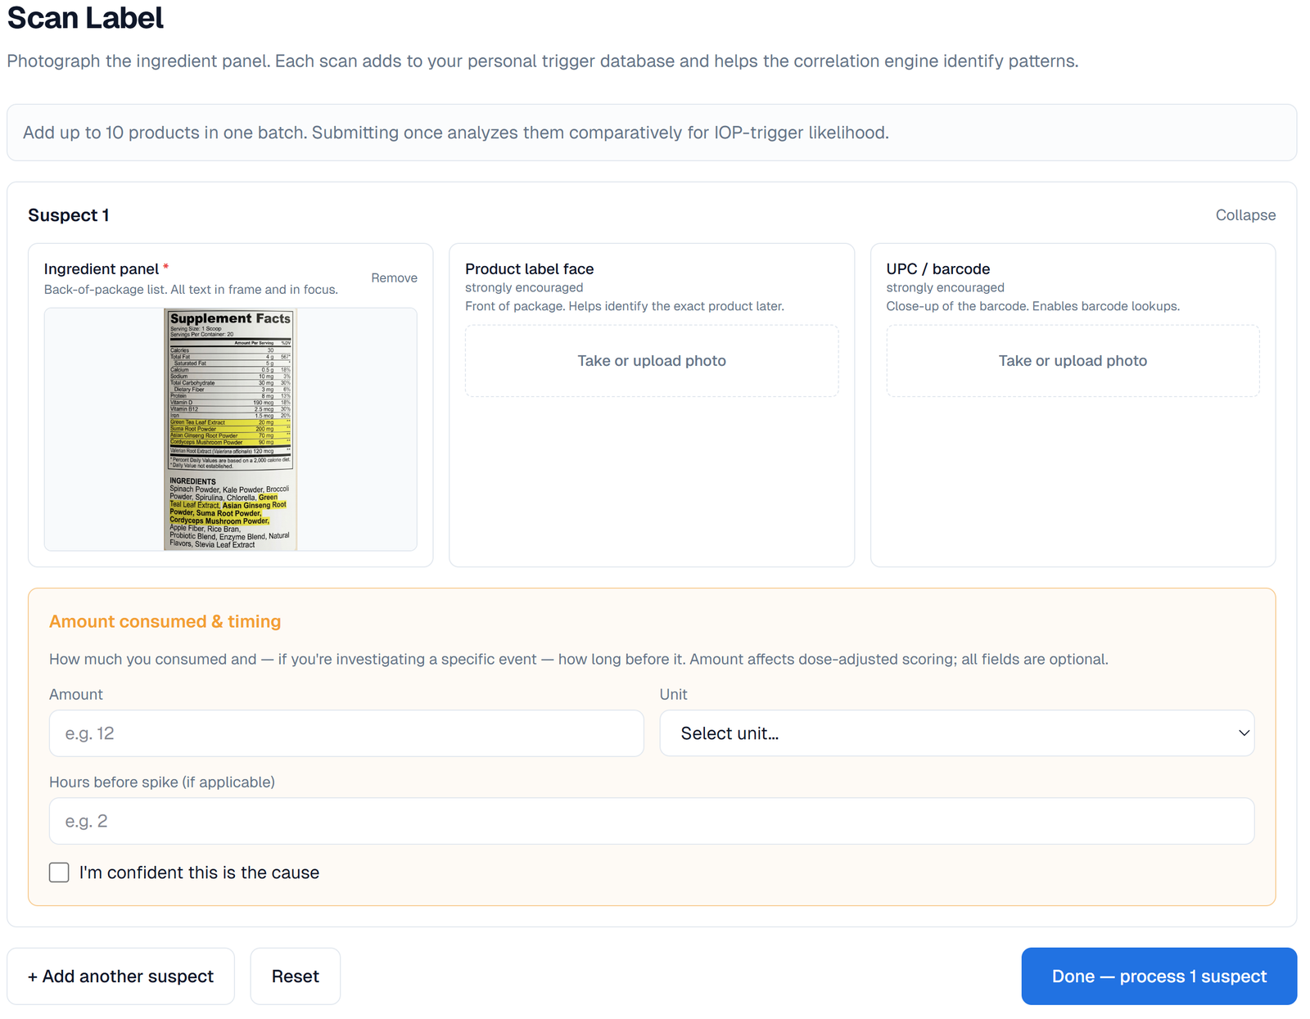Click the Scan Label page title
The image size is (1310, 1019).
click(x=85, y=18)
